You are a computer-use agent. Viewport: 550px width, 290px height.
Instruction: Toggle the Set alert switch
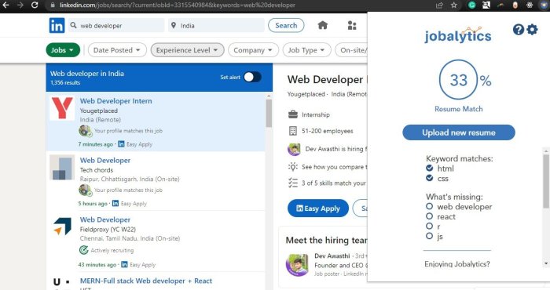[x=252, y=77]
